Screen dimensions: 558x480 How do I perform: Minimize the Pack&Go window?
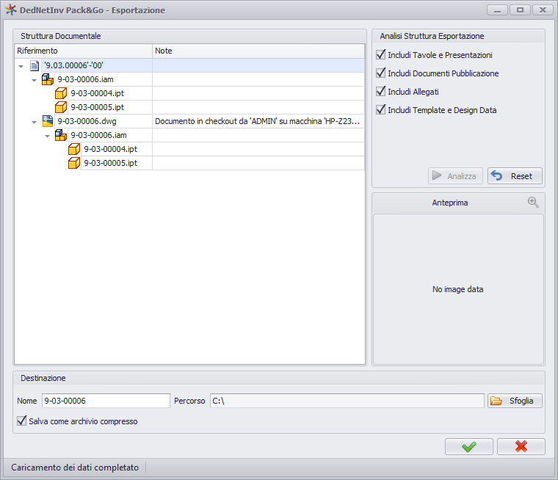click(x=497, y=10)
